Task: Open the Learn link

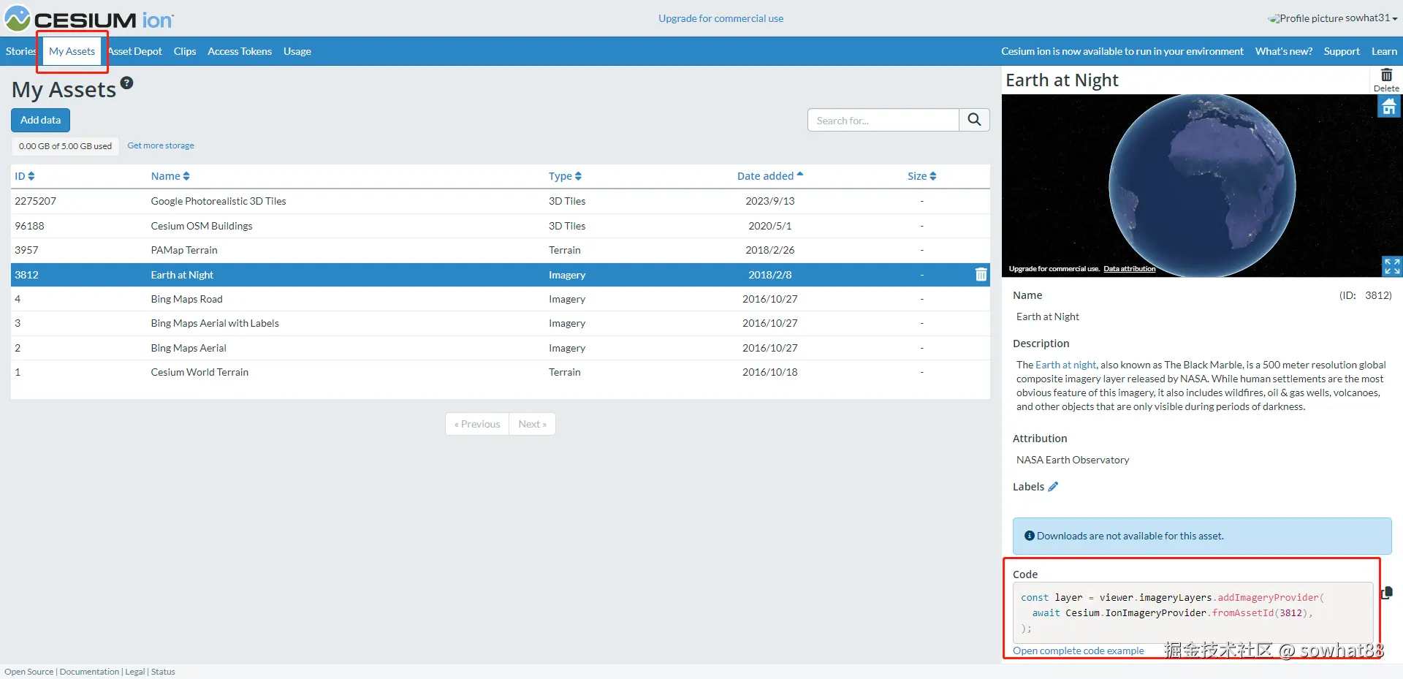Action: (1384, 51)
